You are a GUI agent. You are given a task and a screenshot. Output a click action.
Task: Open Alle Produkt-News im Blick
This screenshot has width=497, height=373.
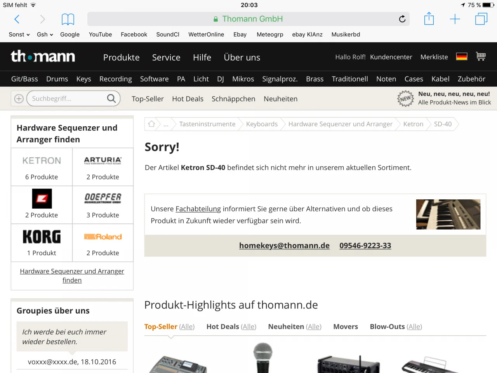pos(454,103)
